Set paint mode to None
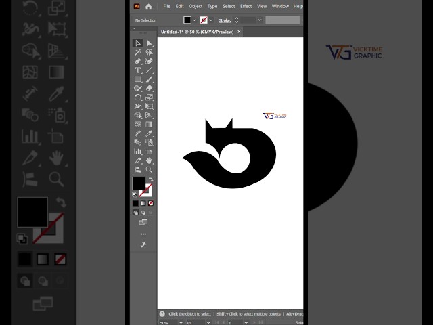 [151, 203]
